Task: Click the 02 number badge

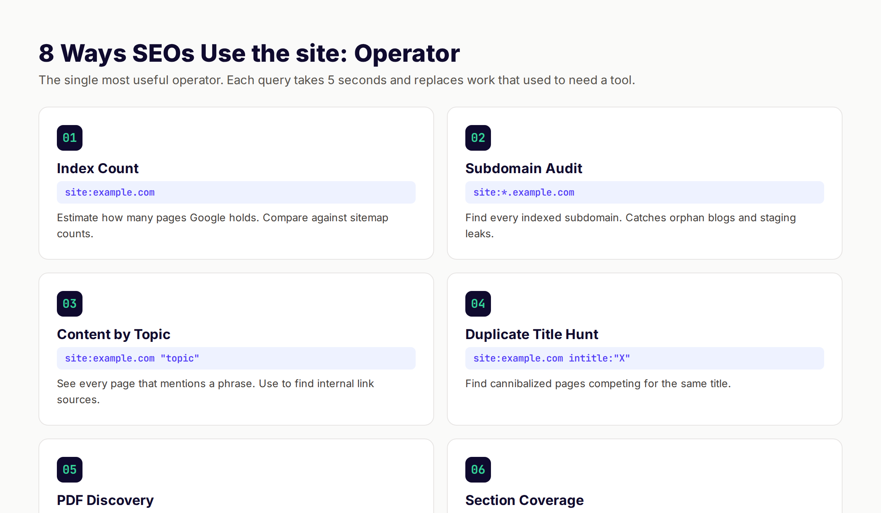Action: (x=478, y=138)
